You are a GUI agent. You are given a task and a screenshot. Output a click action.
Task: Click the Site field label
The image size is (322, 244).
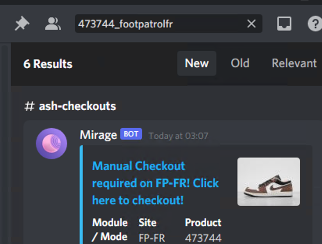click(x=147, y=223)
